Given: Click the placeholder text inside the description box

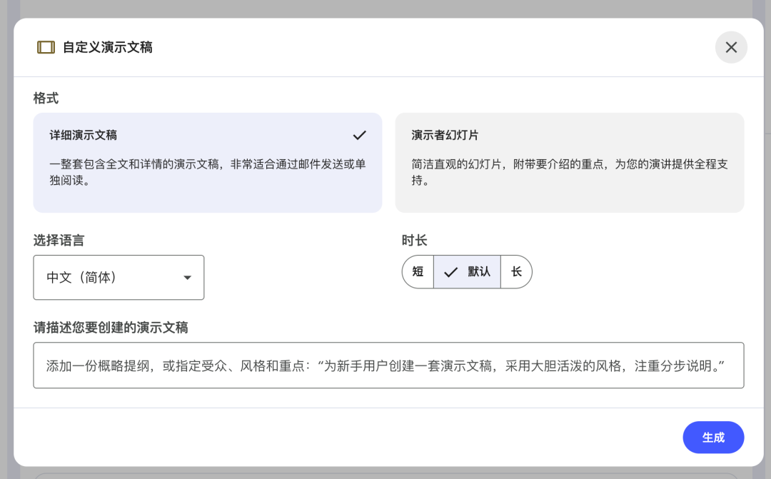Looking at the screenshot, I should 388,365.
